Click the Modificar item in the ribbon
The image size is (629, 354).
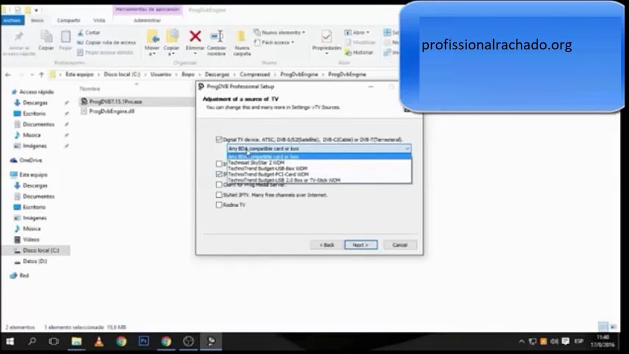[360, 42]
